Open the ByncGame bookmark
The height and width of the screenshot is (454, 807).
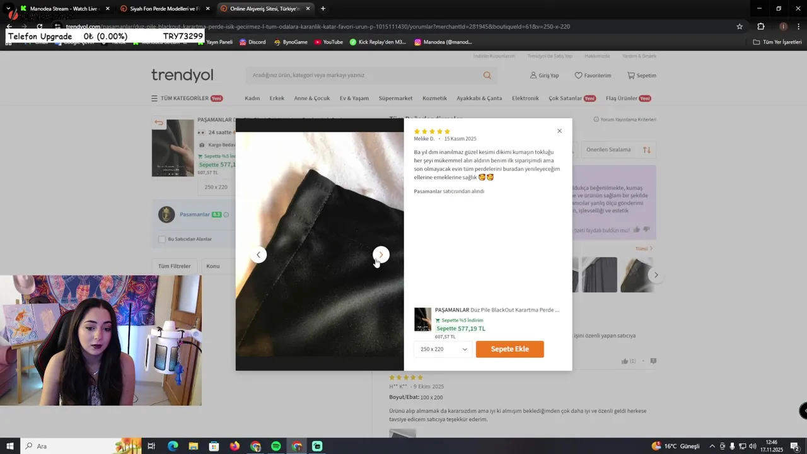(x=291, y=42)
